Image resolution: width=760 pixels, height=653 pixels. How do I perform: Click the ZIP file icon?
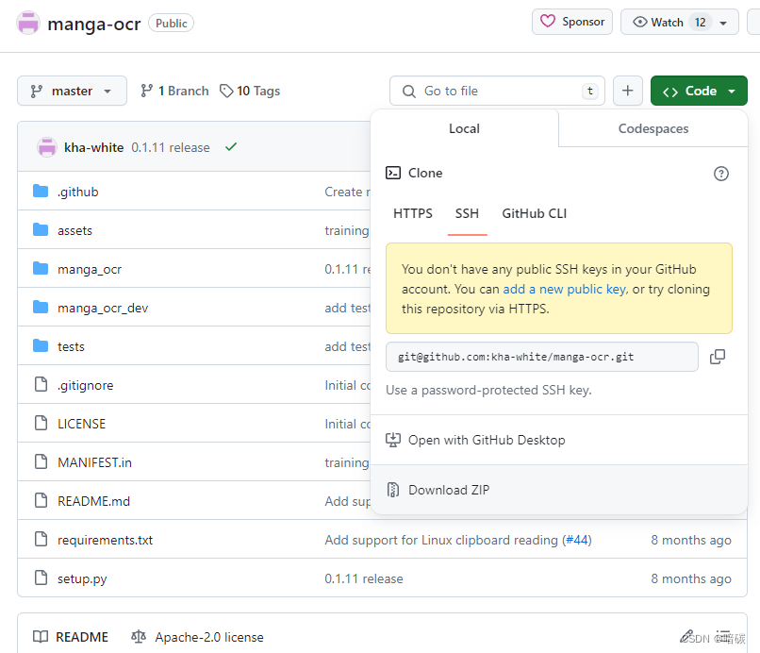393,490
